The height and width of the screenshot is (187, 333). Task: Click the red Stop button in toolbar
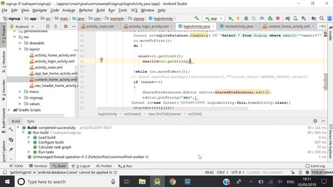click(x=278, y=19)
